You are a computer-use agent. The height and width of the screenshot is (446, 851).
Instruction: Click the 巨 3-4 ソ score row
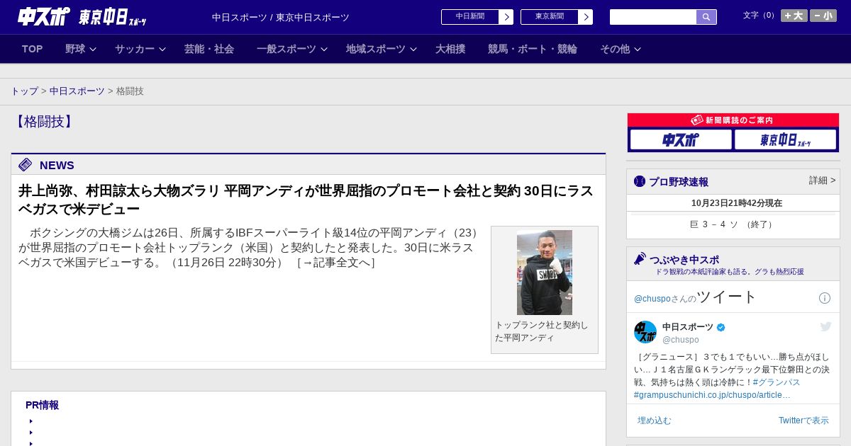tap(733, 224)
